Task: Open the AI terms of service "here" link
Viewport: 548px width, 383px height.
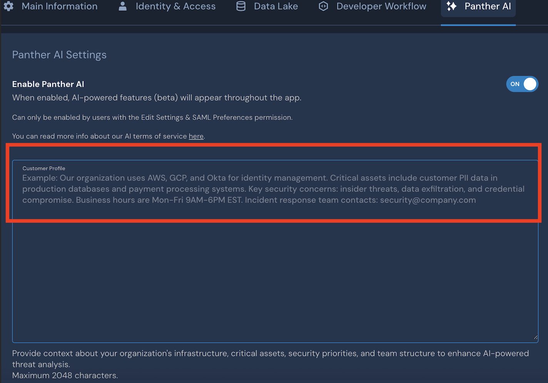Action: 196,136
